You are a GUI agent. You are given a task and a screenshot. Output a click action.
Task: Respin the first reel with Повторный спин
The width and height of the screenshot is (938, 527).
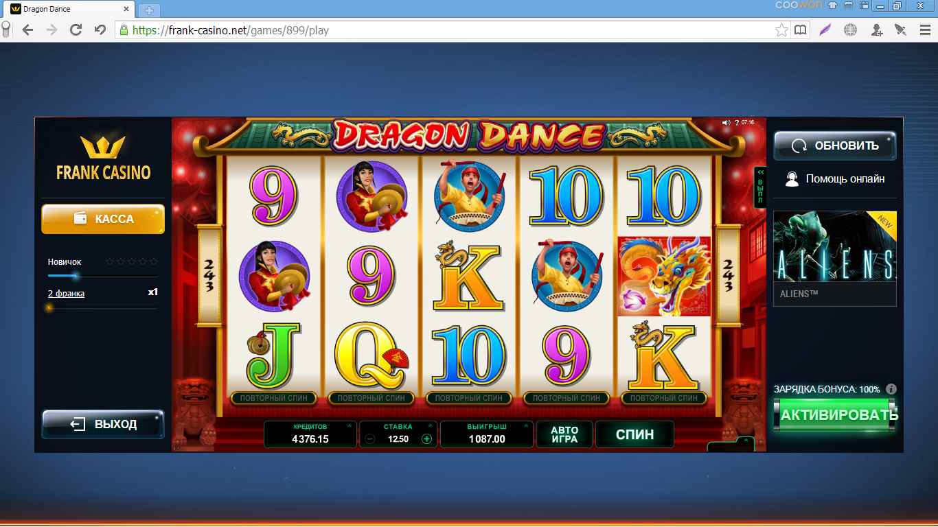coord(274,398)
